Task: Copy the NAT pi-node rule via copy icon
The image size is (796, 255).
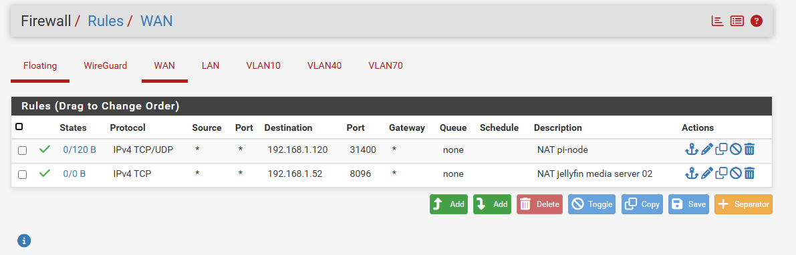Action: tap(721, 150)
